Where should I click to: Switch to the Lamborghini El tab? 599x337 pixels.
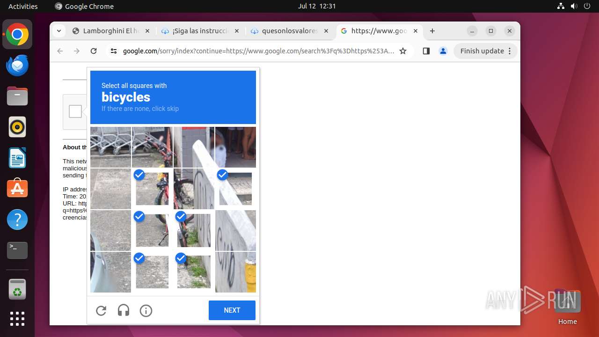[111, 31]
